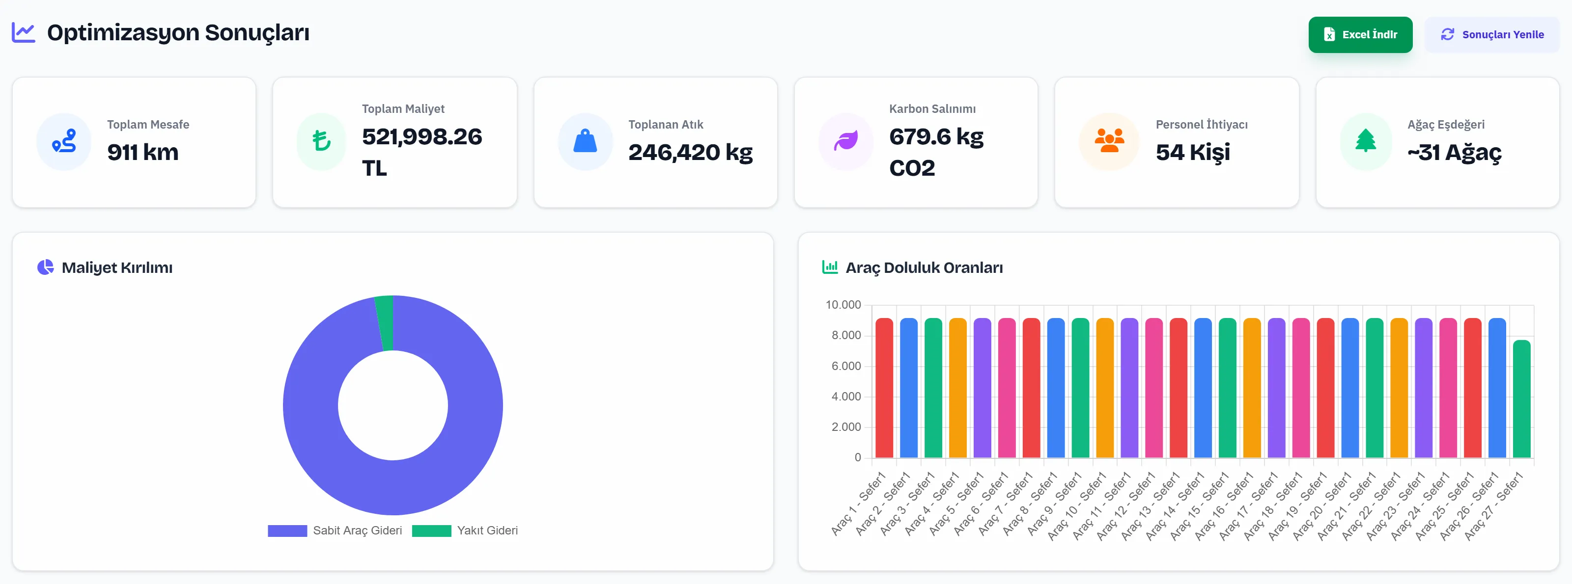Screen dimensions: 1572x584
Task: Click the Sonuçları Yenile button
Action: point(1491,35)
